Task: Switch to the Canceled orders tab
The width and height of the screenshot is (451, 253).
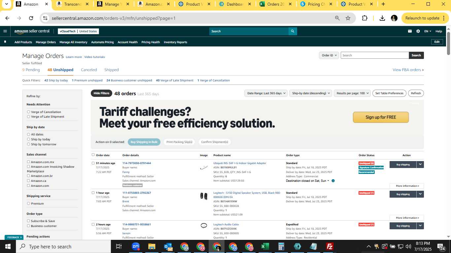Action: [x=89, y=70]
